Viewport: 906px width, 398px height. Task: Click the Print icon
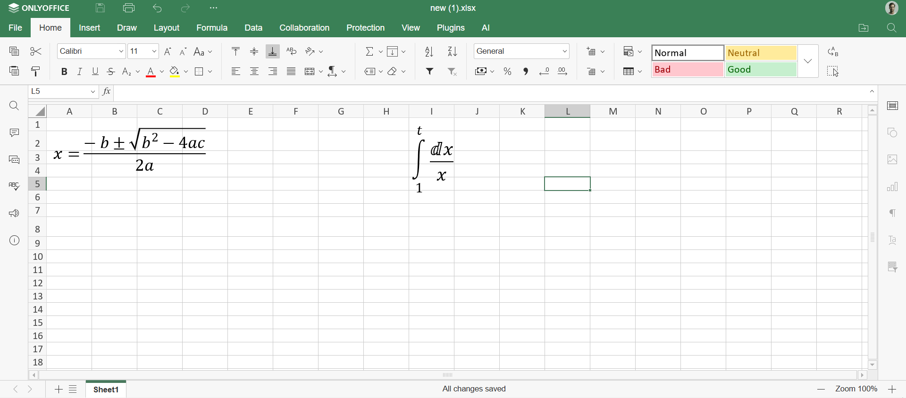129,8
